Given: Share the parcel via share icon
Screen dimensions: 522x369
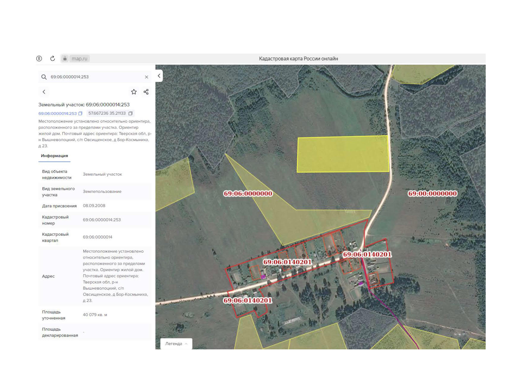Looking at the screenshot, I should coord(146,92).
